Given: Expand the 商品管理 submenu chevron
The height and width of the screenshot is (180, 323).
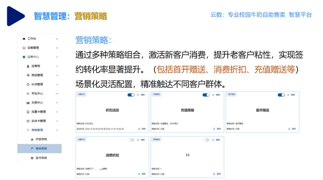Looking at the screenshot, I should click(x=57, y=75).
